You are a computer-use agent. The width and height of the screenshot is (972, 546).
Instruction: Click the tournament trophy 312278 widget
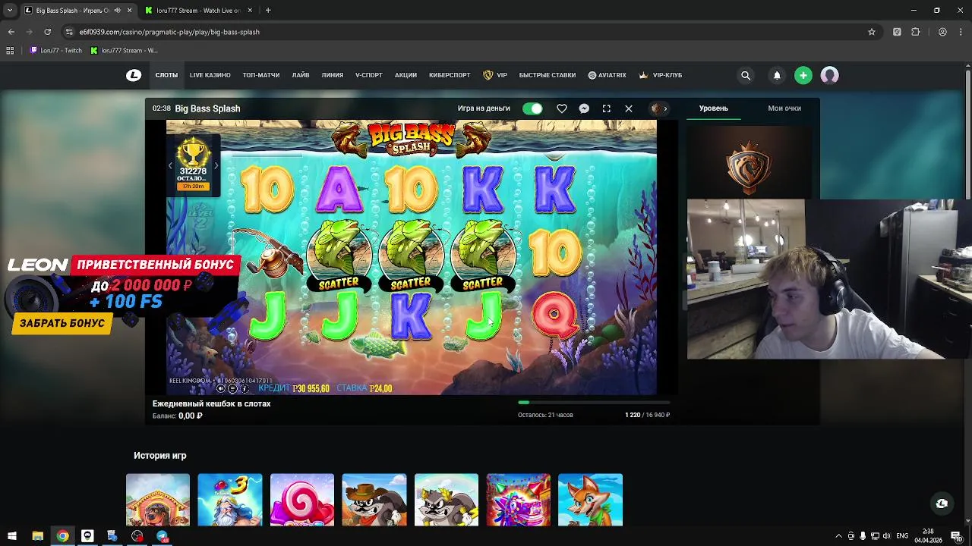coord(193,165)
